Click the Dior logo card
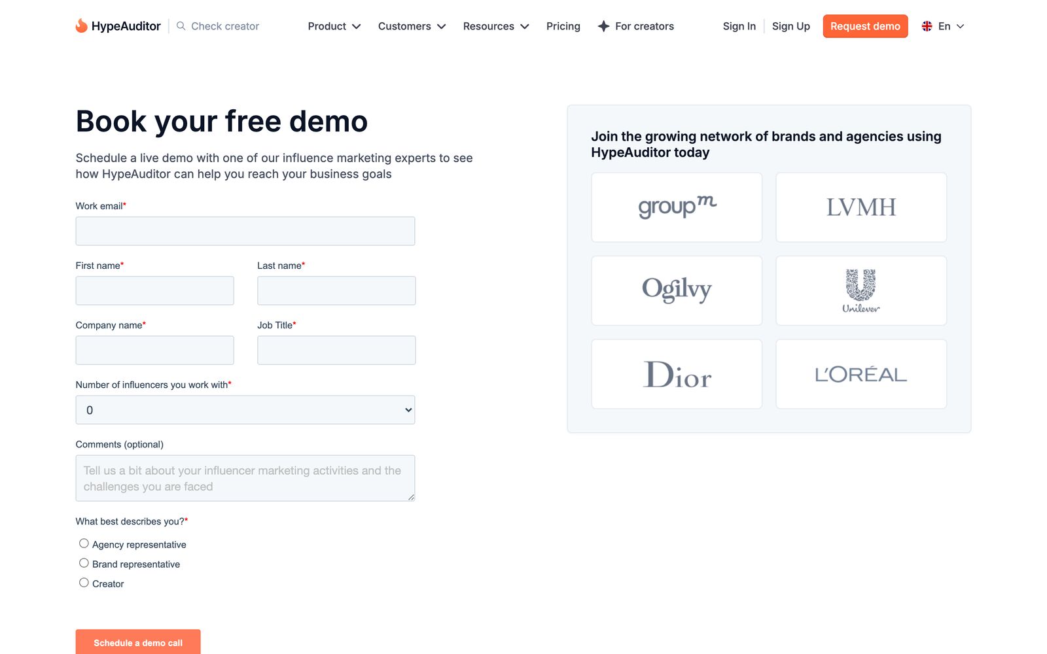This screenshot has height=654, width=1047. click(677, 374)
